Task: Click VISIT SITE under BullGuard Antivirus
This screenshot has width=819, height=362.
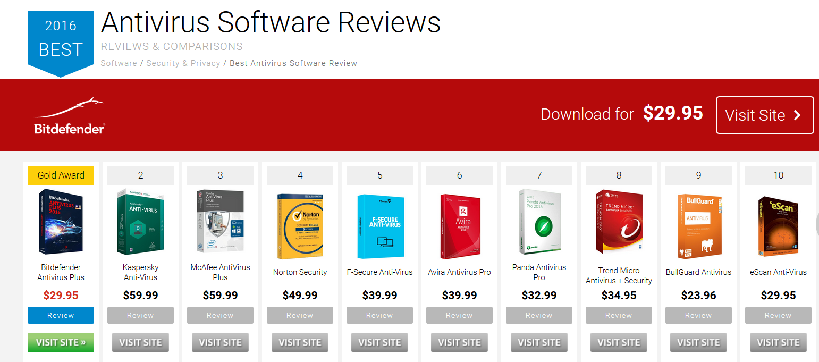Action: click(698, 342)
